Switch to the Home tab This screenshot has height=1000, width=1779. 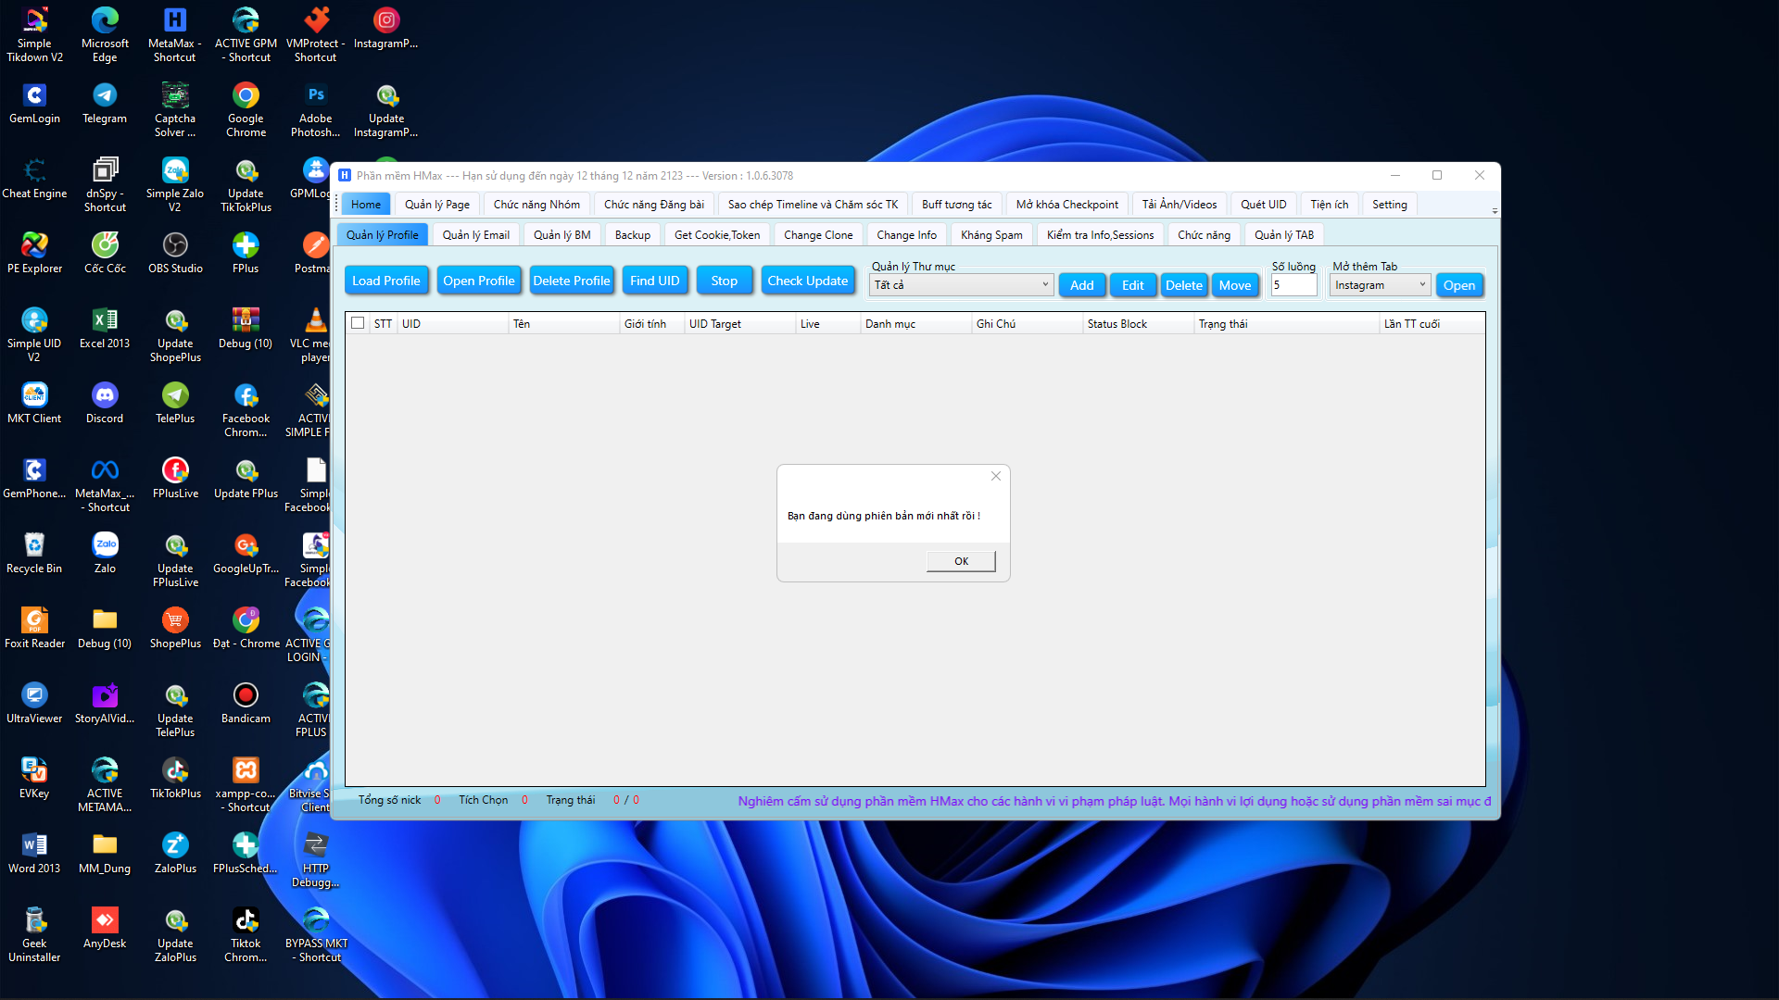tap(366, 205)
